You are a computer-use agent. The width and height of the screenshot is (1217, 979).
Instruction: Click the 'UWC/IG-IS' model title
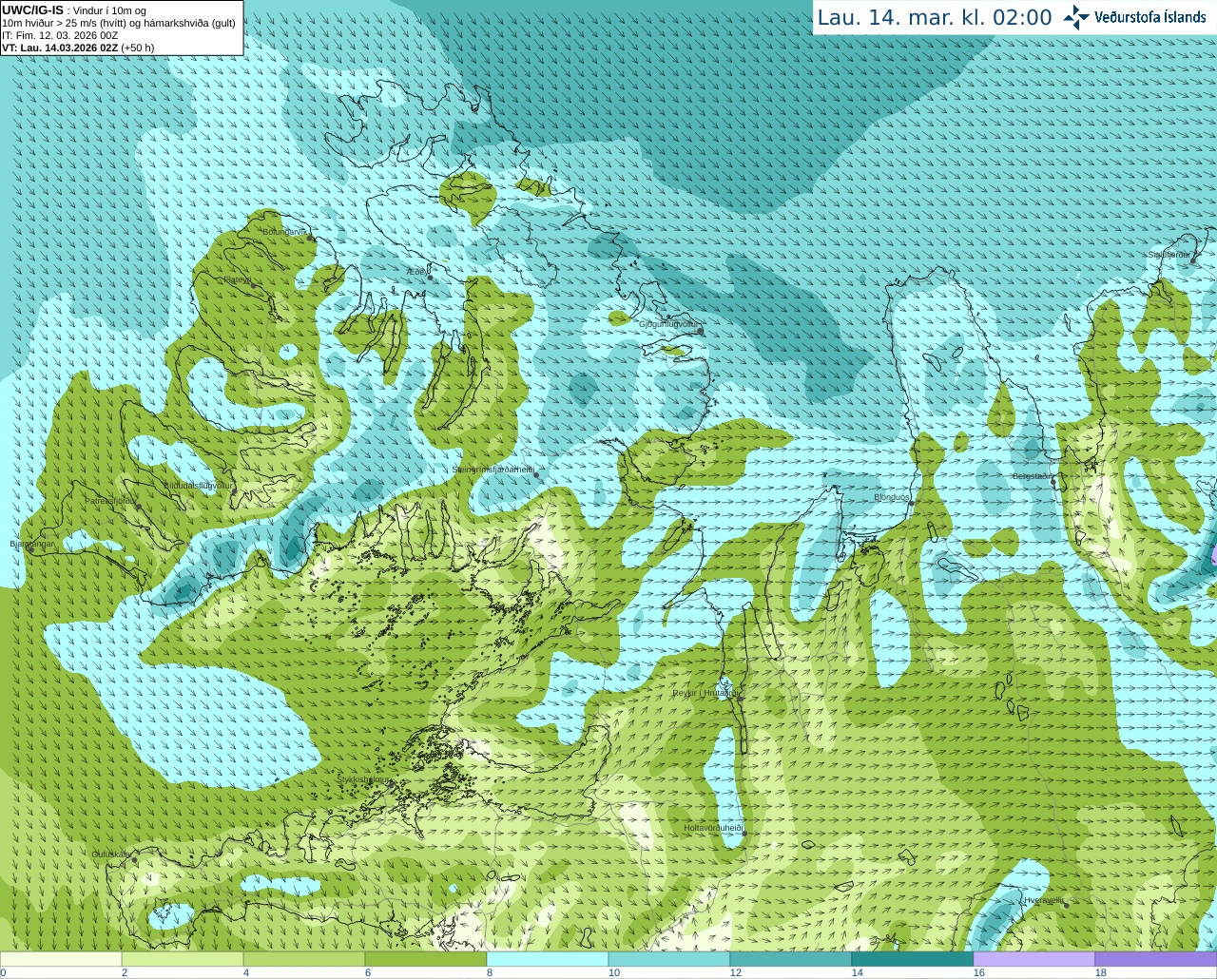33,10
